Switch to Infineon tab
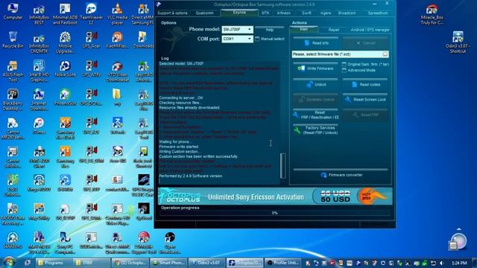Image resolution: width=477 pixels, height=268 pixels. pyautogui.click(x=283, y=13)
